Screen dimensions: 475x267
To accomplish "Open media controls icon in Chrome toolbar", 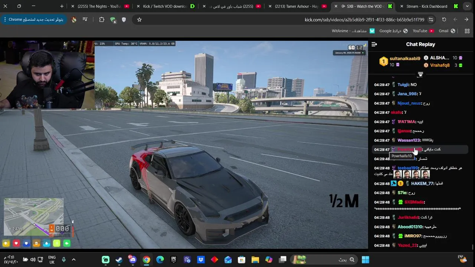I will pyautogui.click(x=85, y=20).
